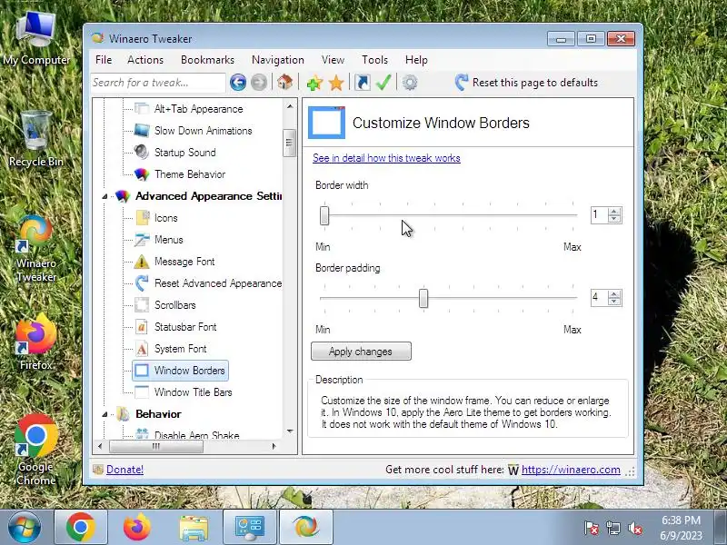Click the Alt+Tab Appearance icon in tree
The width and height of the screenshot is (727, 545).
click(142, 109)
